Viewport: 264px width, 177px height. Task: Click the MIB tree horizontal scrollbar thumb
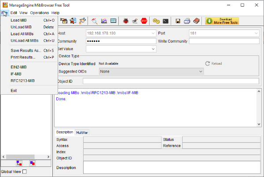tap(20, 157)
